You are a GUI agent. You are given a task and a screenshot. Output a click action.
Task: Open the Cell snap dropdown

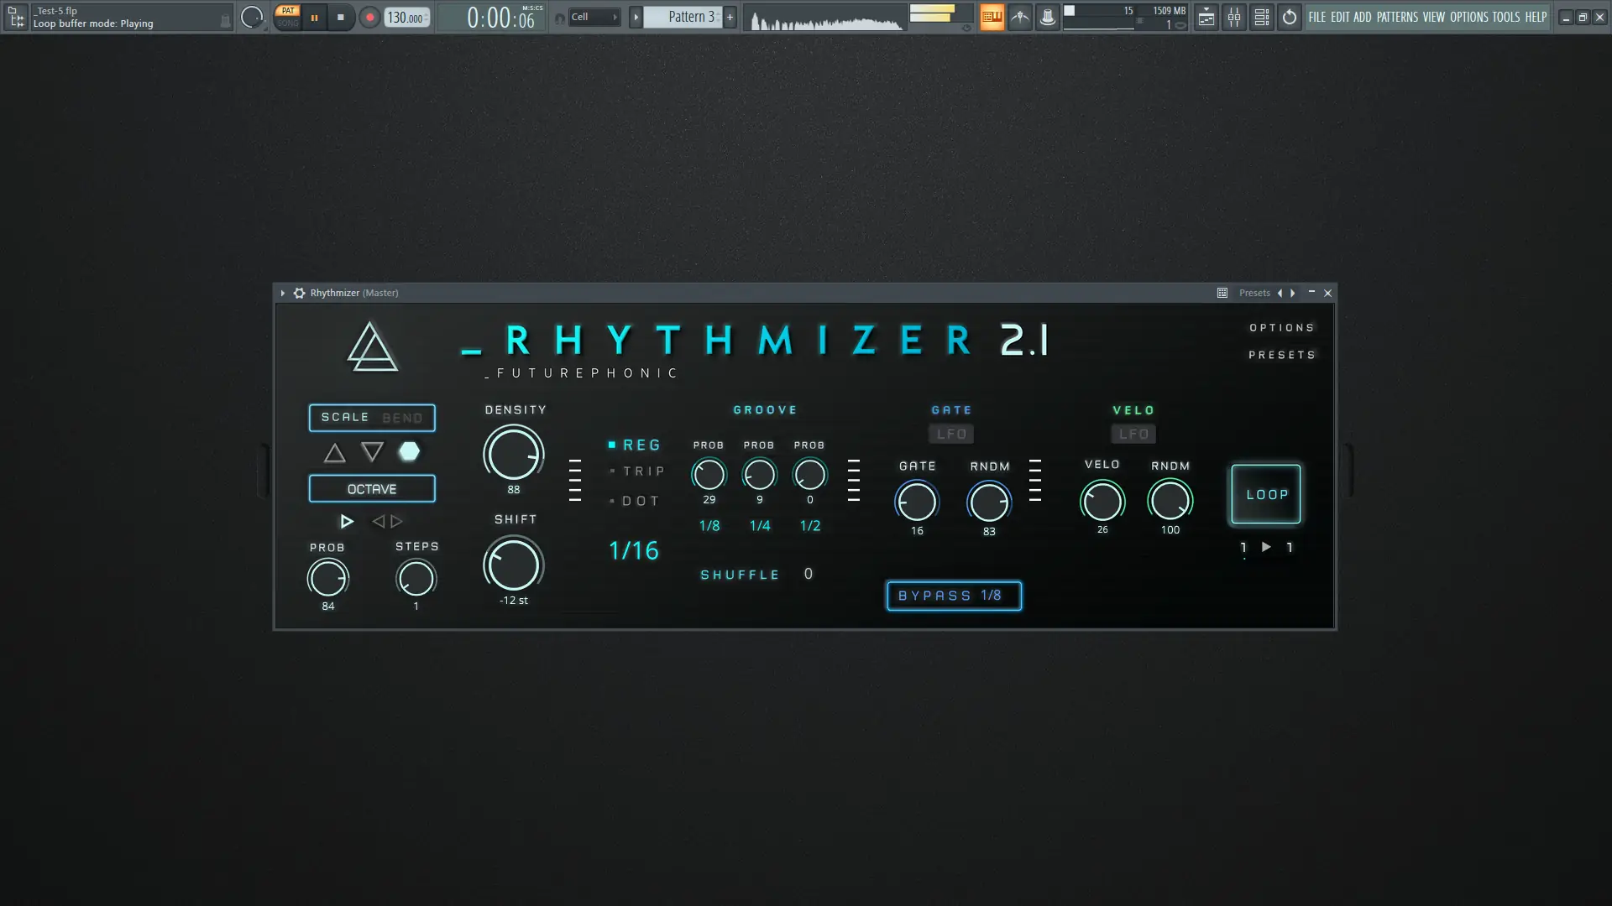coord(594,17)
